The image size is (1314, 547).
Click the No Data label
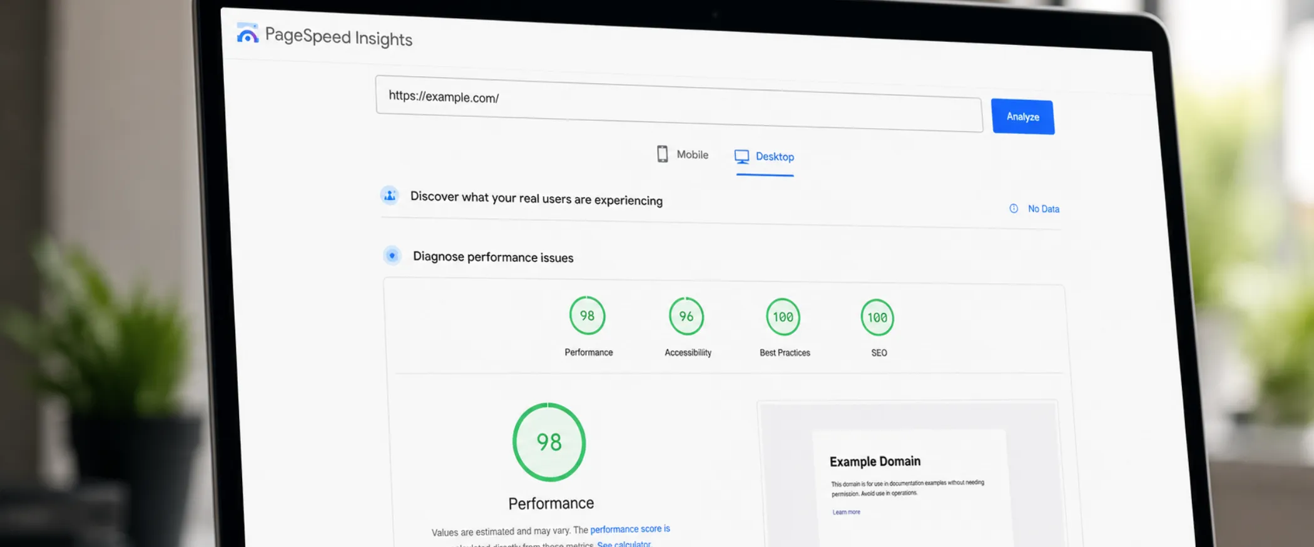click(1043, 209)
